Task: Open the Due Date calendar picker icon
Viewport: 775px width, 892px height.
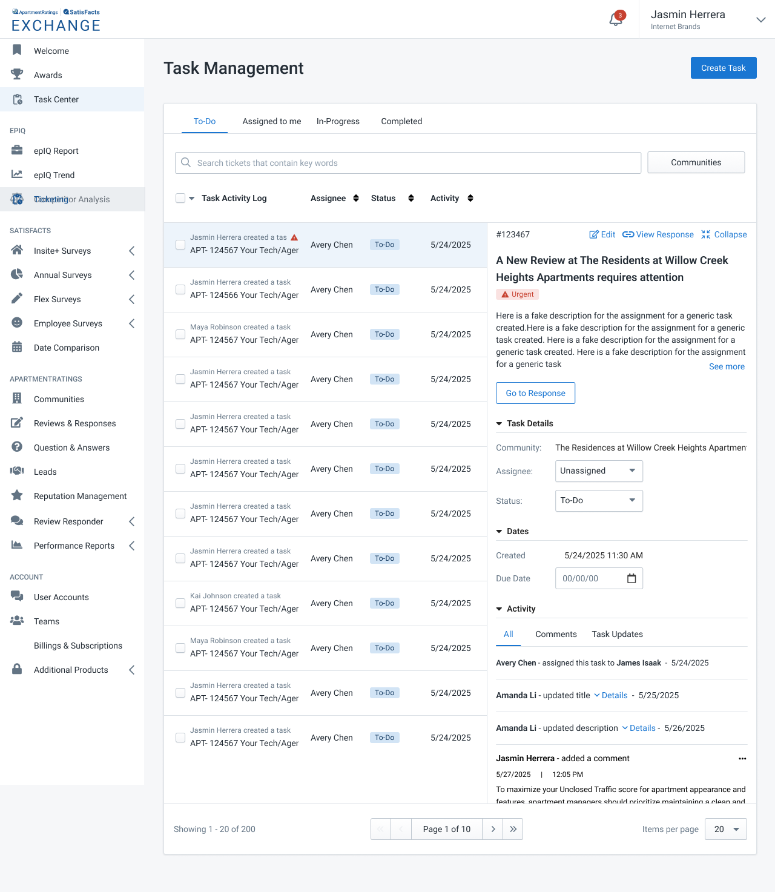Action: pos(632,578)
